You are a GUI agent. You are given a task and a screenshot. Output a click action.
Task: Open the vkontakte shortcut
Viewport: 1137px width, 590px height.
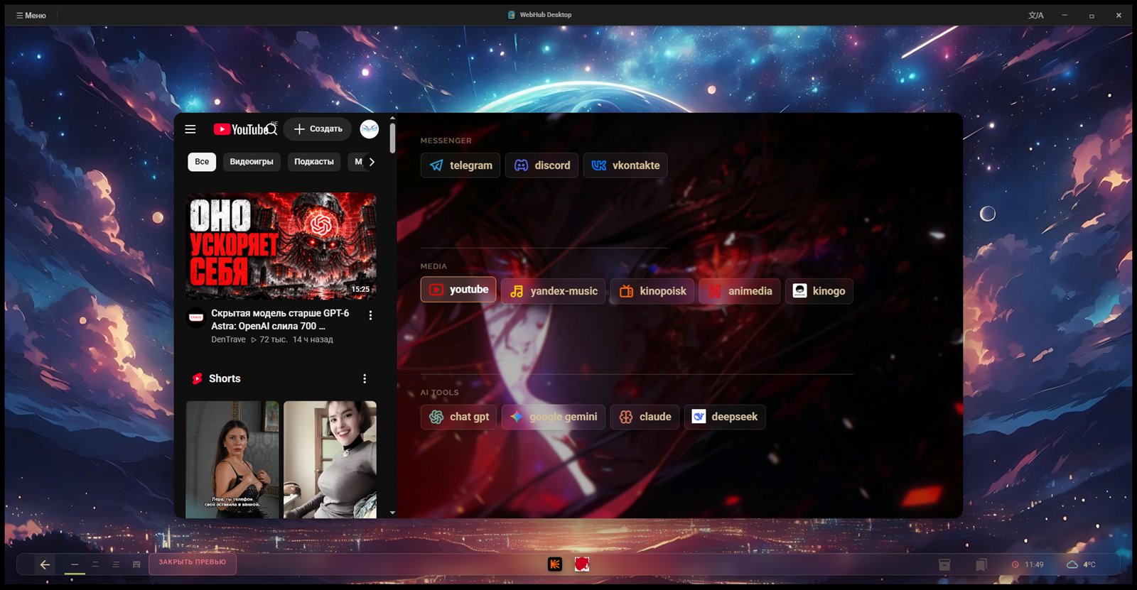[625, 165]
